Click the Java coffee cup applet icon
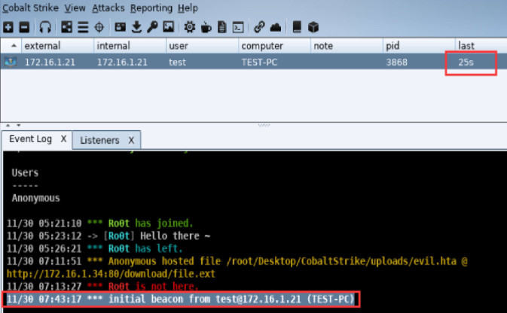 pos(206,27)
